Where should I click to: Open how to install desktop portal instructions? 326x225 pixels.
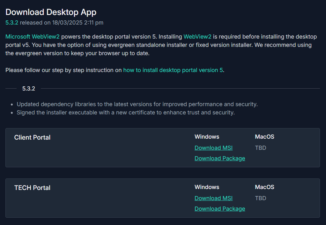[x=173, y=70]
